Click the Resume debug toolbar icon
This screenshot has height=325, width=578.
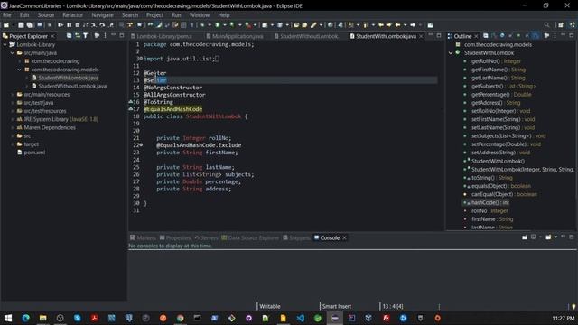61,25
